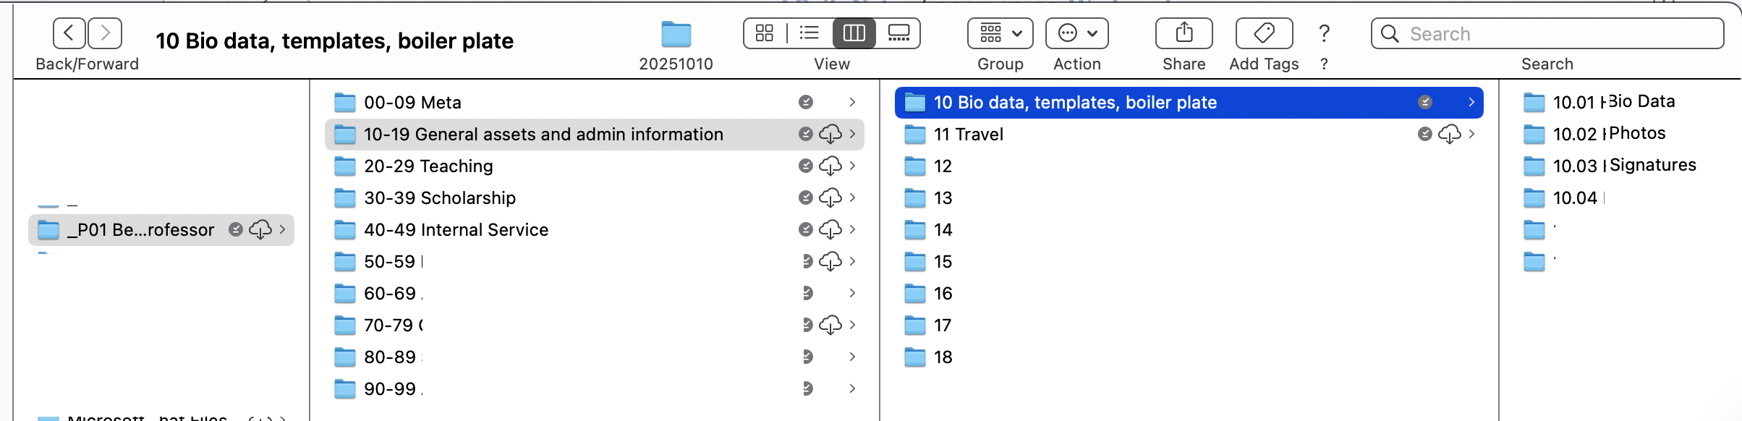1742x421 pixels.
Task: Open the 10.03 Signatures folder
Action: tap(1624, 166)
